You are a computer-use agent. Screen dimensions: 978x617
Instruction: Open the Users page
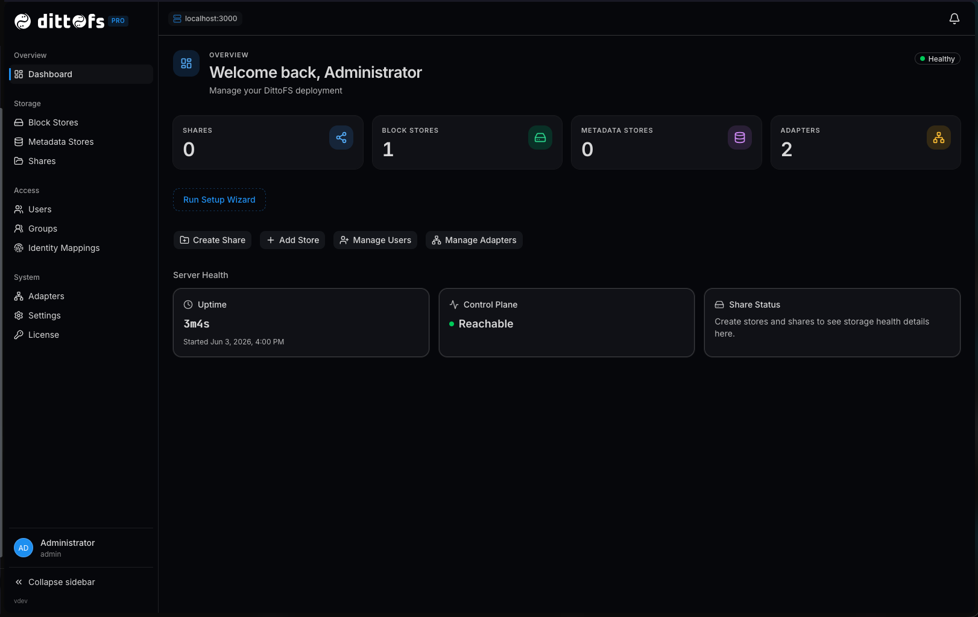tap(81, 209)
